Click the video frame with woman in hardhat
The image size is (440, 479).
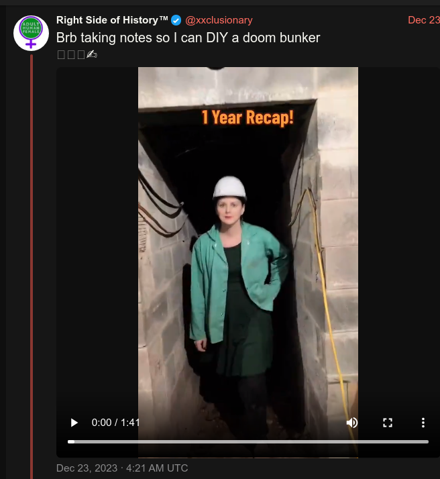[248, 262]
